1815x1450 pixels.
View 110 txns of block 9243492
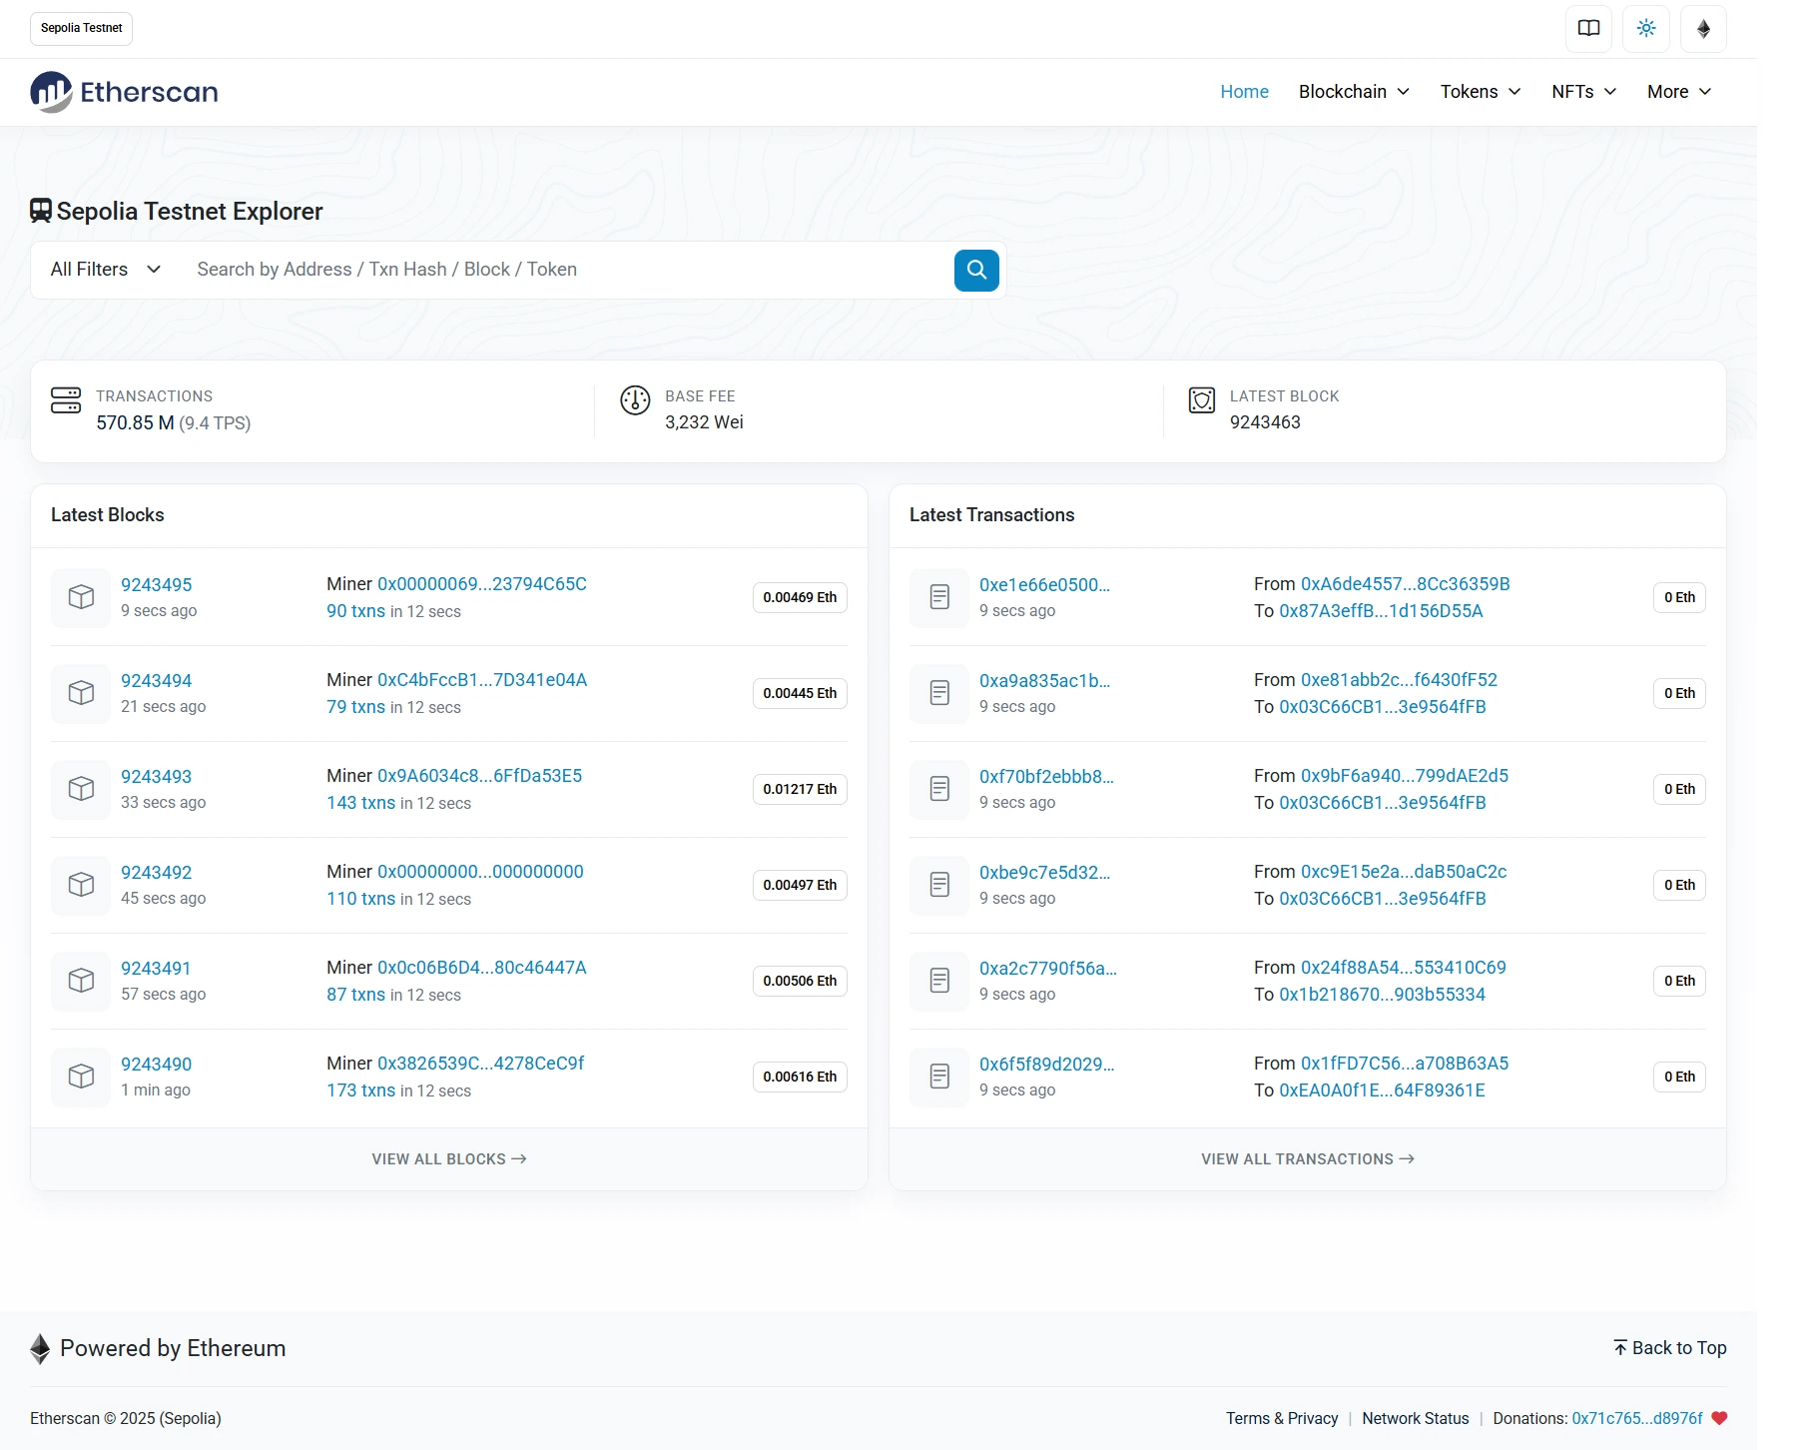point(361,899)
